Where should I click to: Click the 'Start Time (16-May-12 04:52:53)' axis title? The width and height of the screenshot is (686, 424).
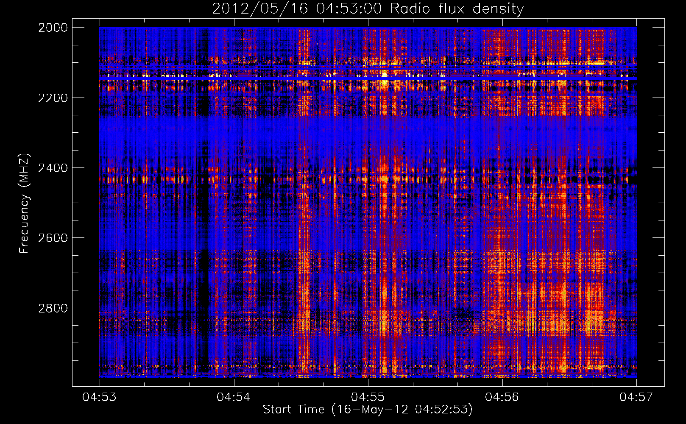coord(368,410)
